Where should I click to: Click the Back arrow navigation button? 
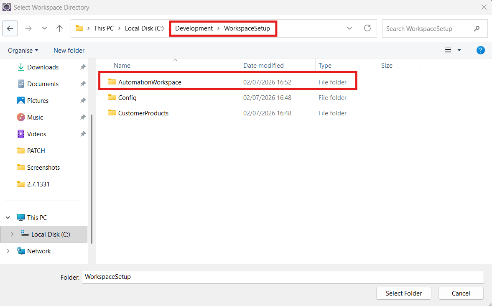(10, 28)
